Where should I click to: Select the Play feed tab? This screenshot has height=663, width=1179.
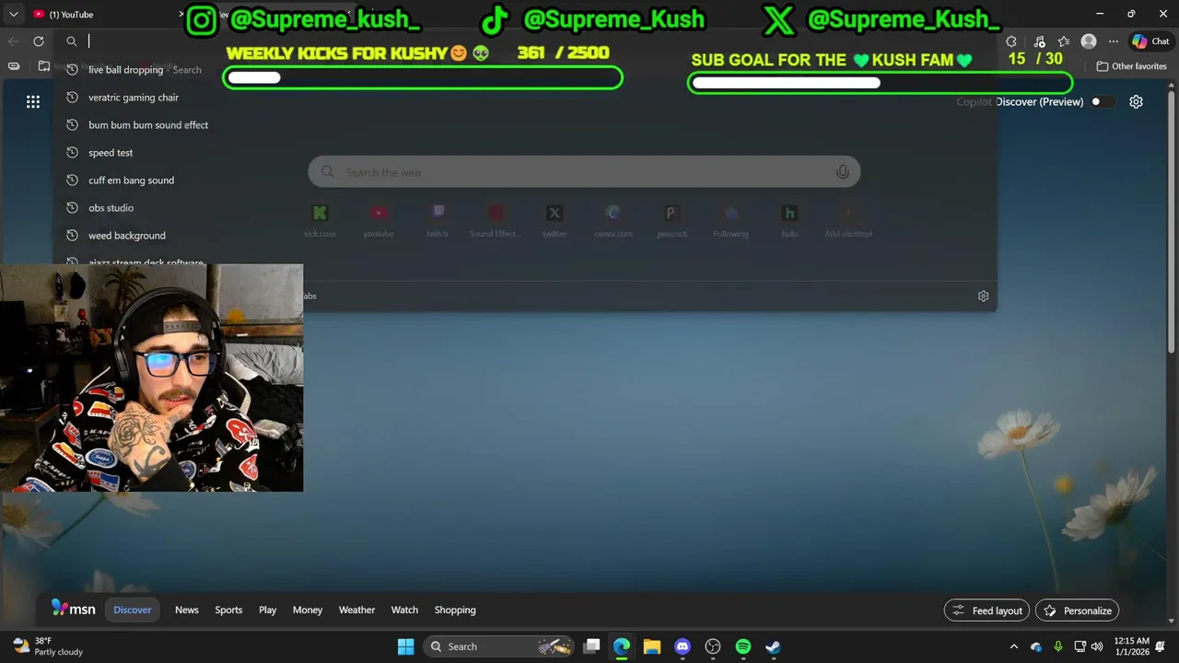point(268,610)
